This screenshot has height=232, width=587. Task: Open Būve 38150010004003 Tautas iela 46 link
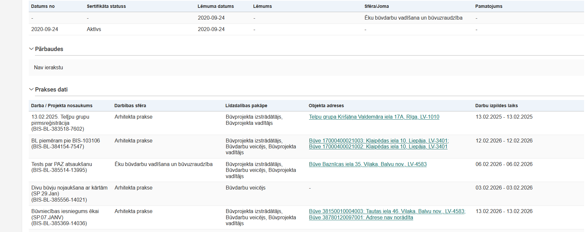387,211
